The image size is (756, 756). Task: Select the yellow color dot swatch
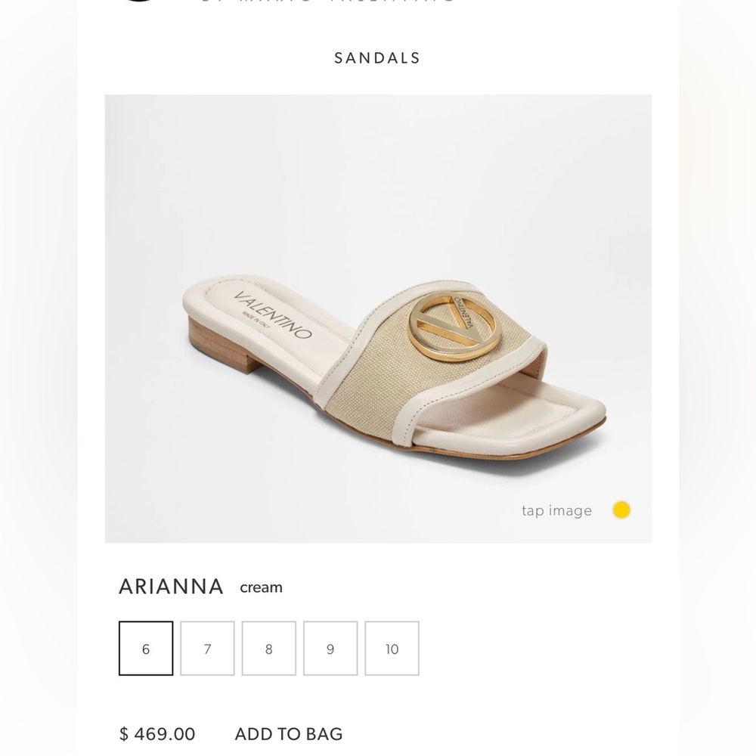(x=620, y=510)
